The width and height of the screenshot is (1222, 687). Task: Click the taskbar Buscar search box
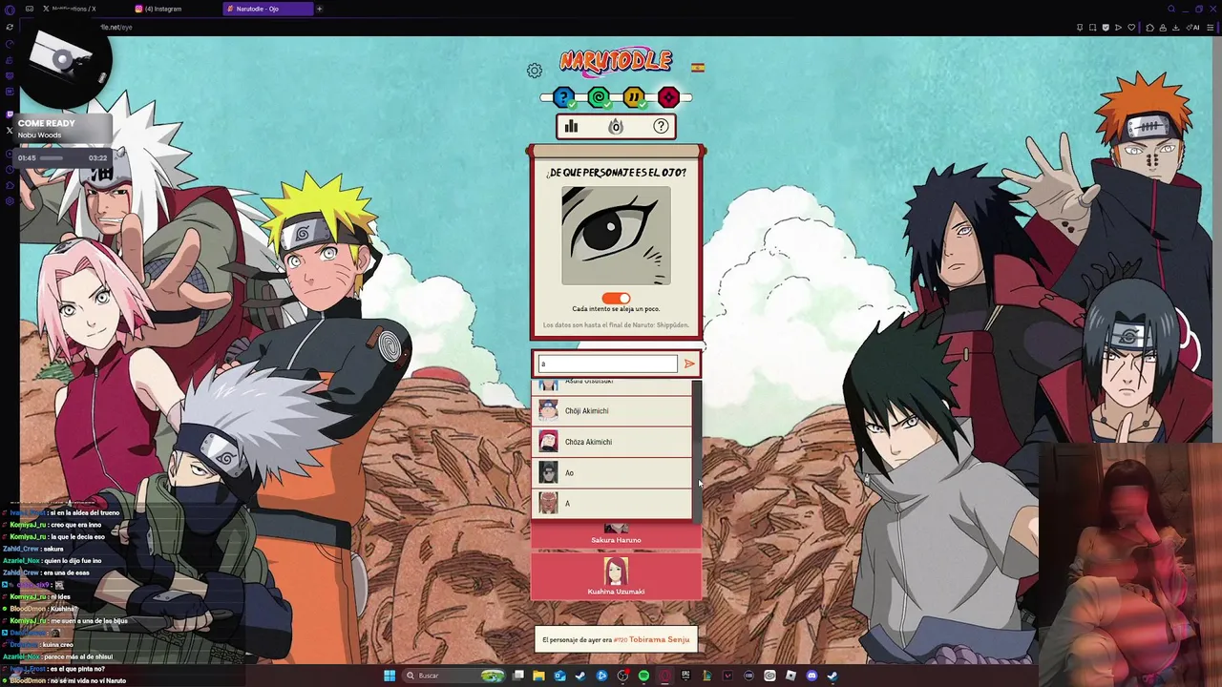click(x=453, y=676)
